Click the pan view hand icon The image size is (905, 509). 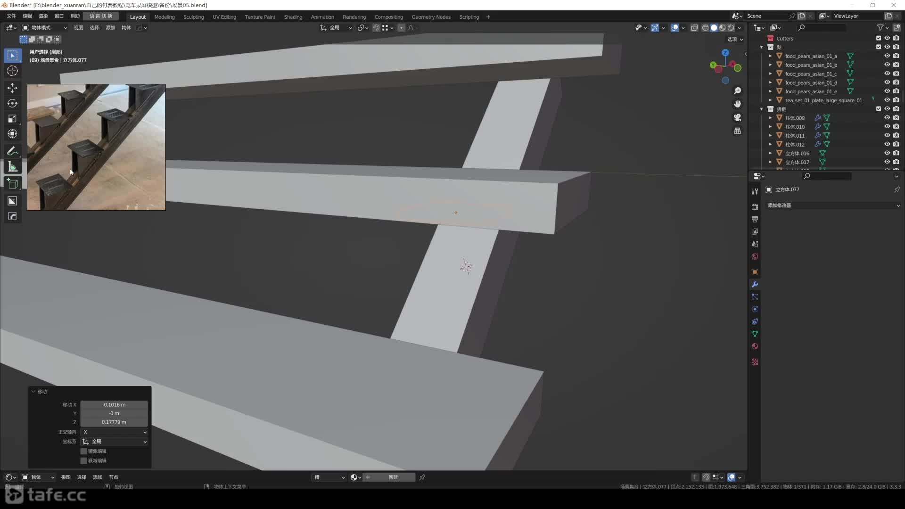tap(738, 104)
